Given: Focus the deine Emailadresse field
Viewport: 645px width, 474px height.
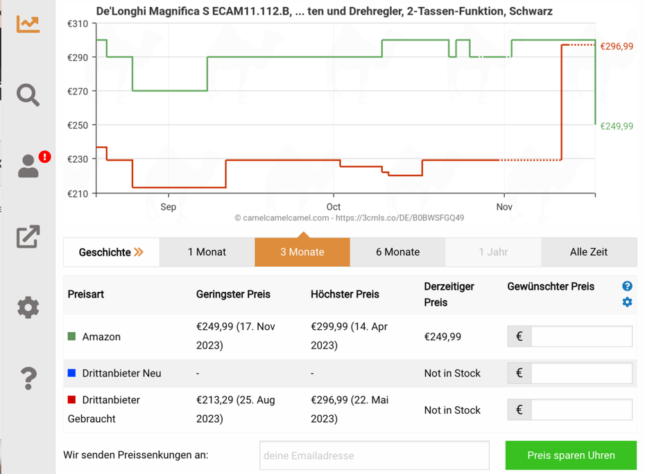Looking at the screenshot, I should 375,455.
